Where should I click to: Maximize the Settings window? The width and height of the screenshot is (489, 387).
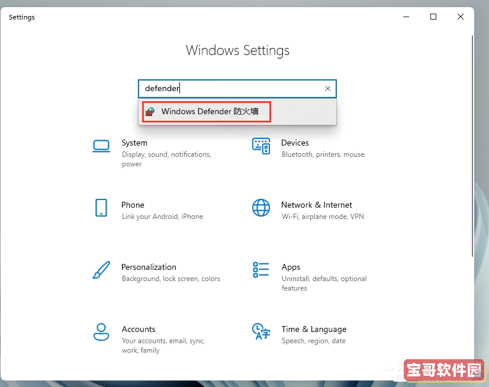433,17
